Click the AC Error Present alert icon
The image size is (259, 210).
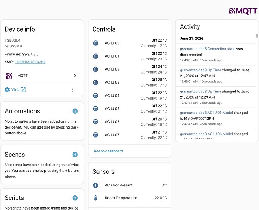(x=95, y=185)
